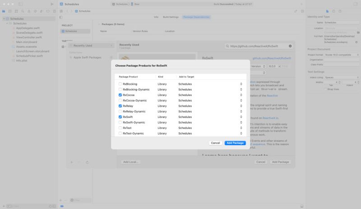Open target popup for RxBlocking row
This screenshot has width=361, height=209.
coord(241,84)
